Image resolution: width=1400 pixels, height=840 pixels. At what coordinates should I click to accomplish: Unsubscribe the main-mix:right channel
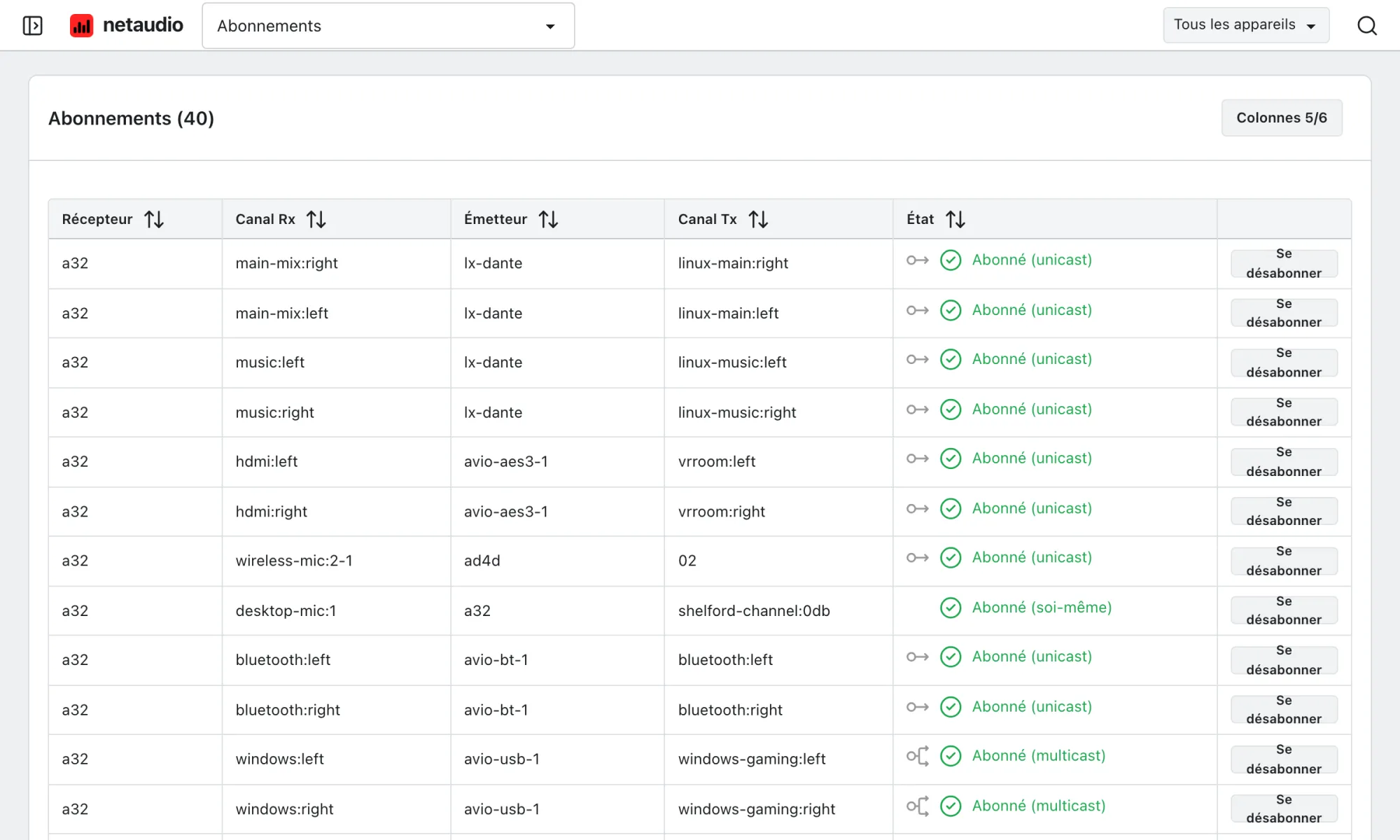(1284, 264)
